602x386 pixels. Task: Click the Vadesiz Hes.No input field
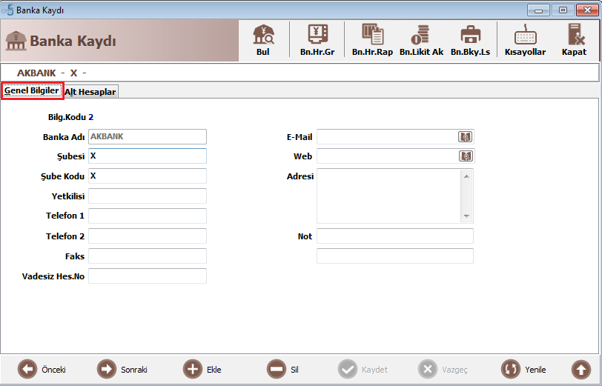[148, 276]
